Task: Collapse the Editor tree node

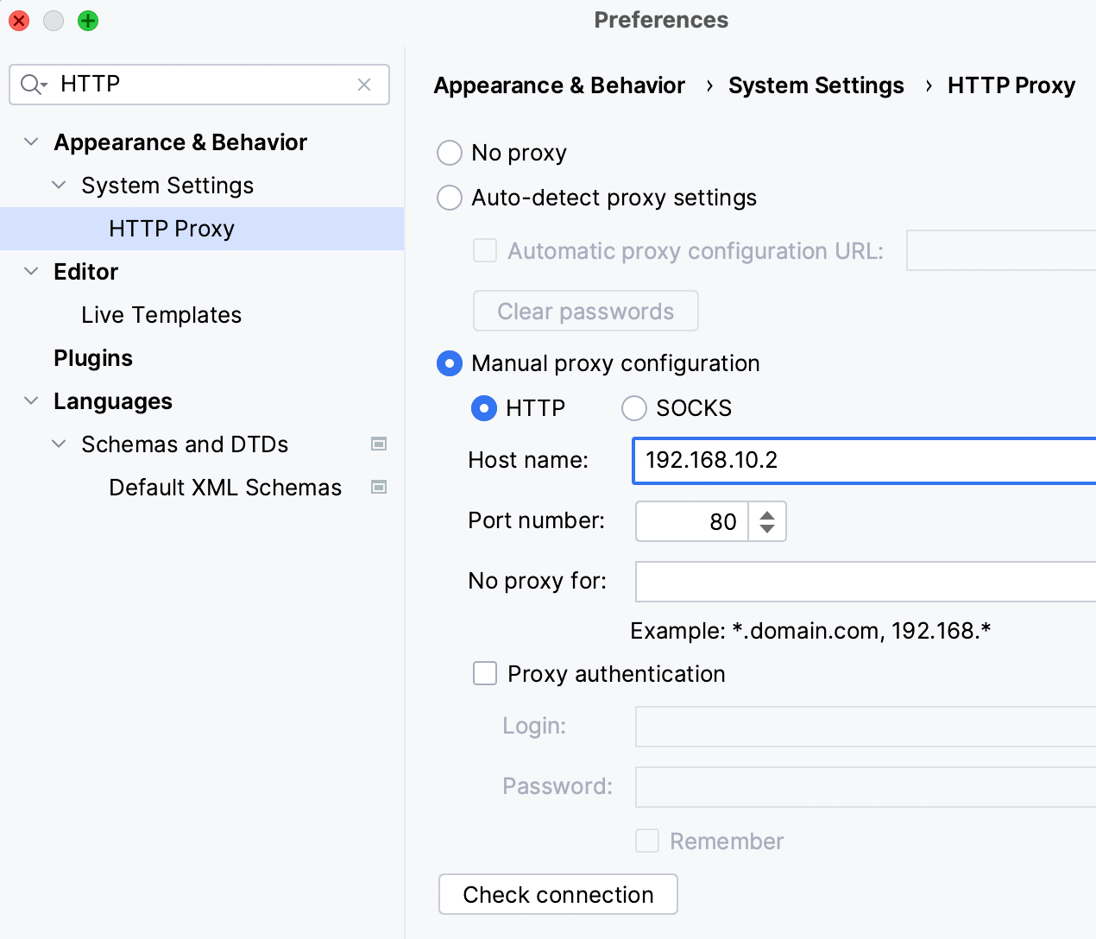Action: point(31,271)
